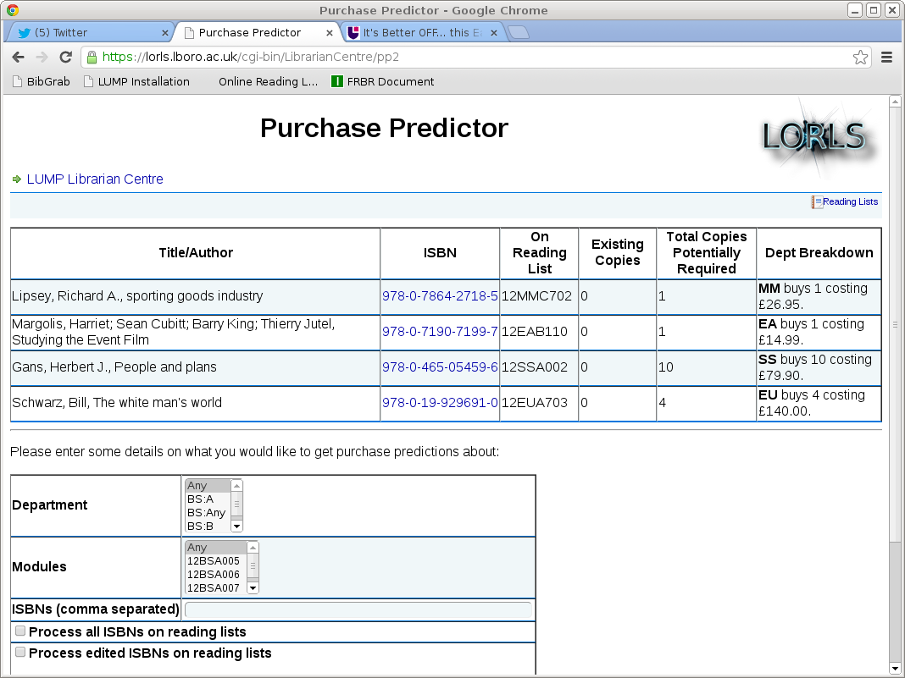Click the ISBNs comma separated input field

tap(358, 609)
